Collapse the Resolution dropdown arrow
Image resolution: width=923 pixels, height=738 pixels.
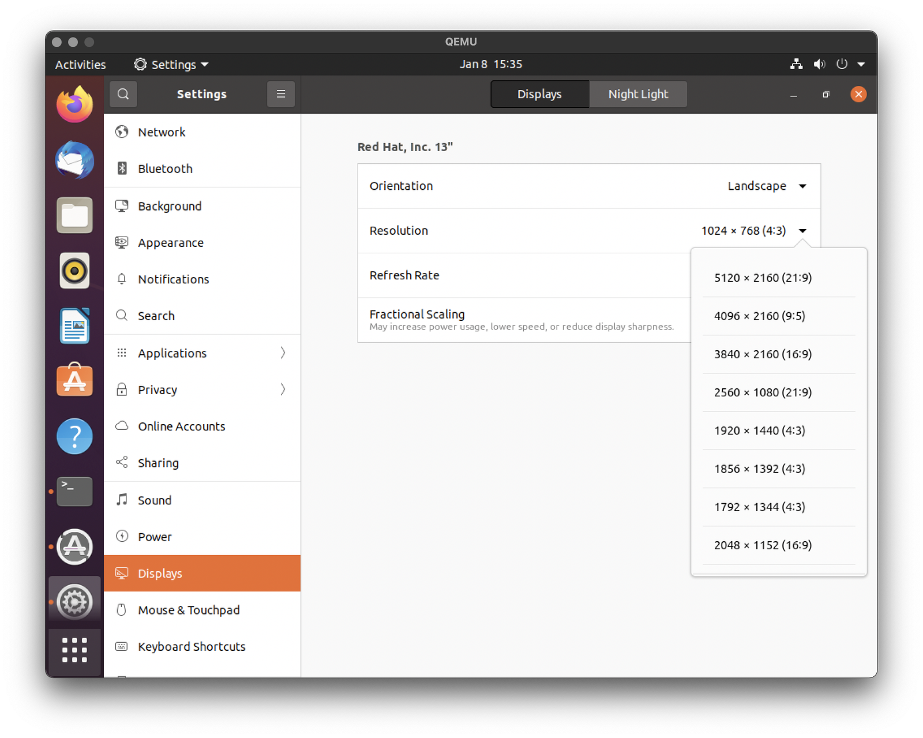pos(802,231)
